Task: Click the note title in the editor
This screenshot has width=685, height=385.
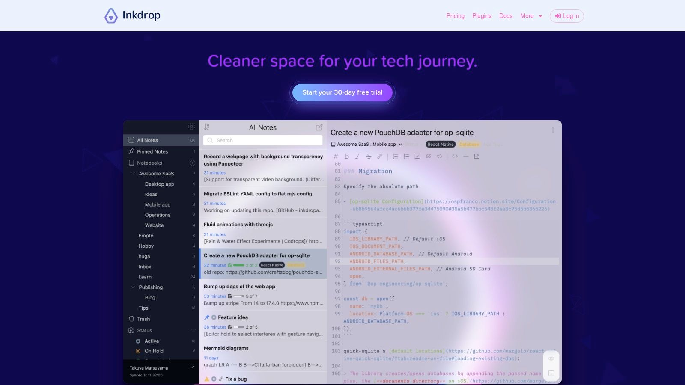Action: 402,133
